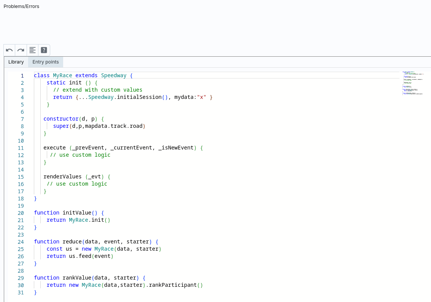The width and height of the screenshot is (431, 302).
Task: Click the code minimap preview
Action: tap(413, 82)
